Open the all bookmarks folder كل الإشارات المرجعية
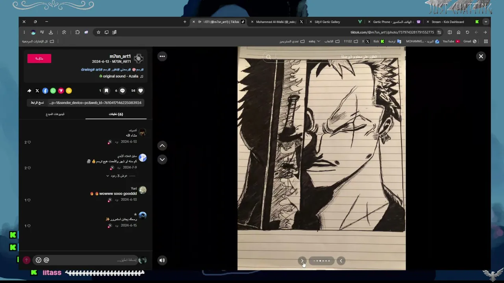Screen dimensions: 504x283 (x=38, y=41)
